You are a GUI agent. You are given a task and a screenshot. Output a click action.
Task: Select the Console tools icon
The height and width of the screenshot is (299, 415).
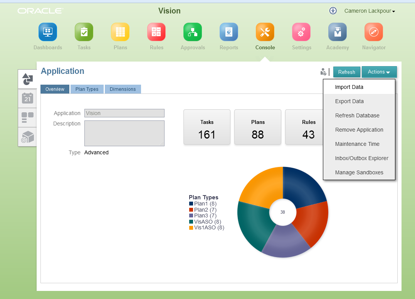click(x=265, y=32)
